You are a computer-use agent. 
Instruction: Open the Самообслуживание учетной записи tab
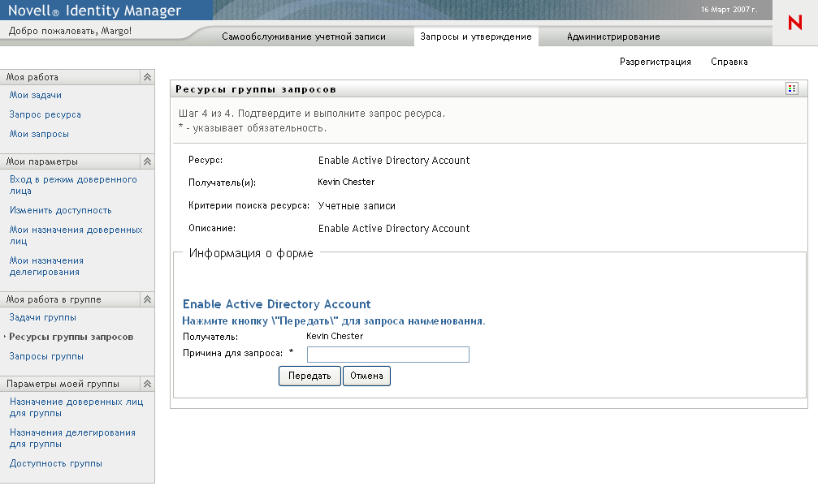point(304,37)
